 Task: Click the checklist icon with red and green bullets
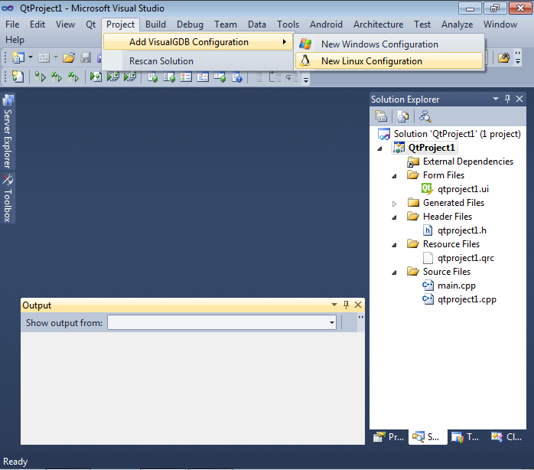click(186, 77)
